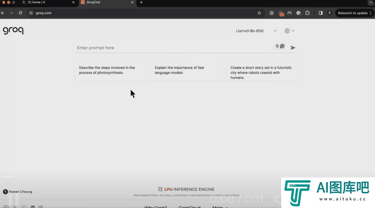Open the settings gear menu
This screenshot has height=208, width=375.
pyautogui.click(x=287, y=31)
